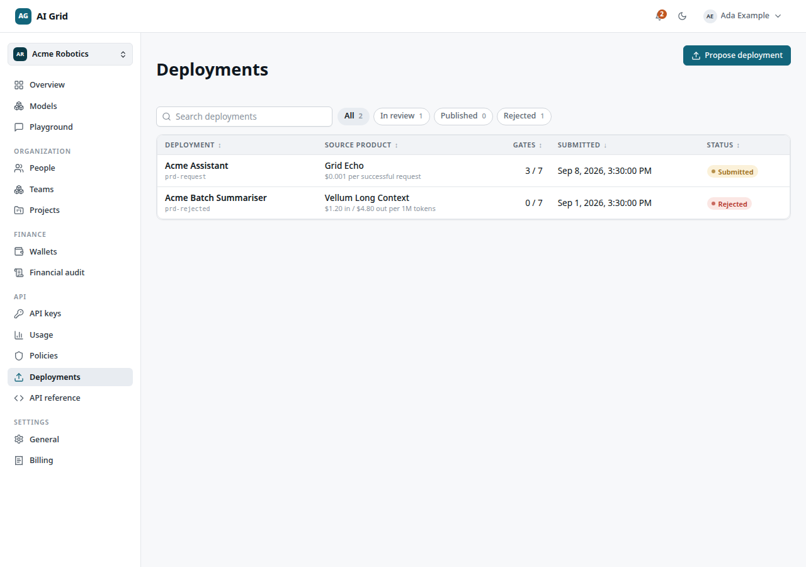Toggle dark mode moon icon
The width and height of the screenshot is (806, 567).
pyautogui.click(x=682, y=16)
